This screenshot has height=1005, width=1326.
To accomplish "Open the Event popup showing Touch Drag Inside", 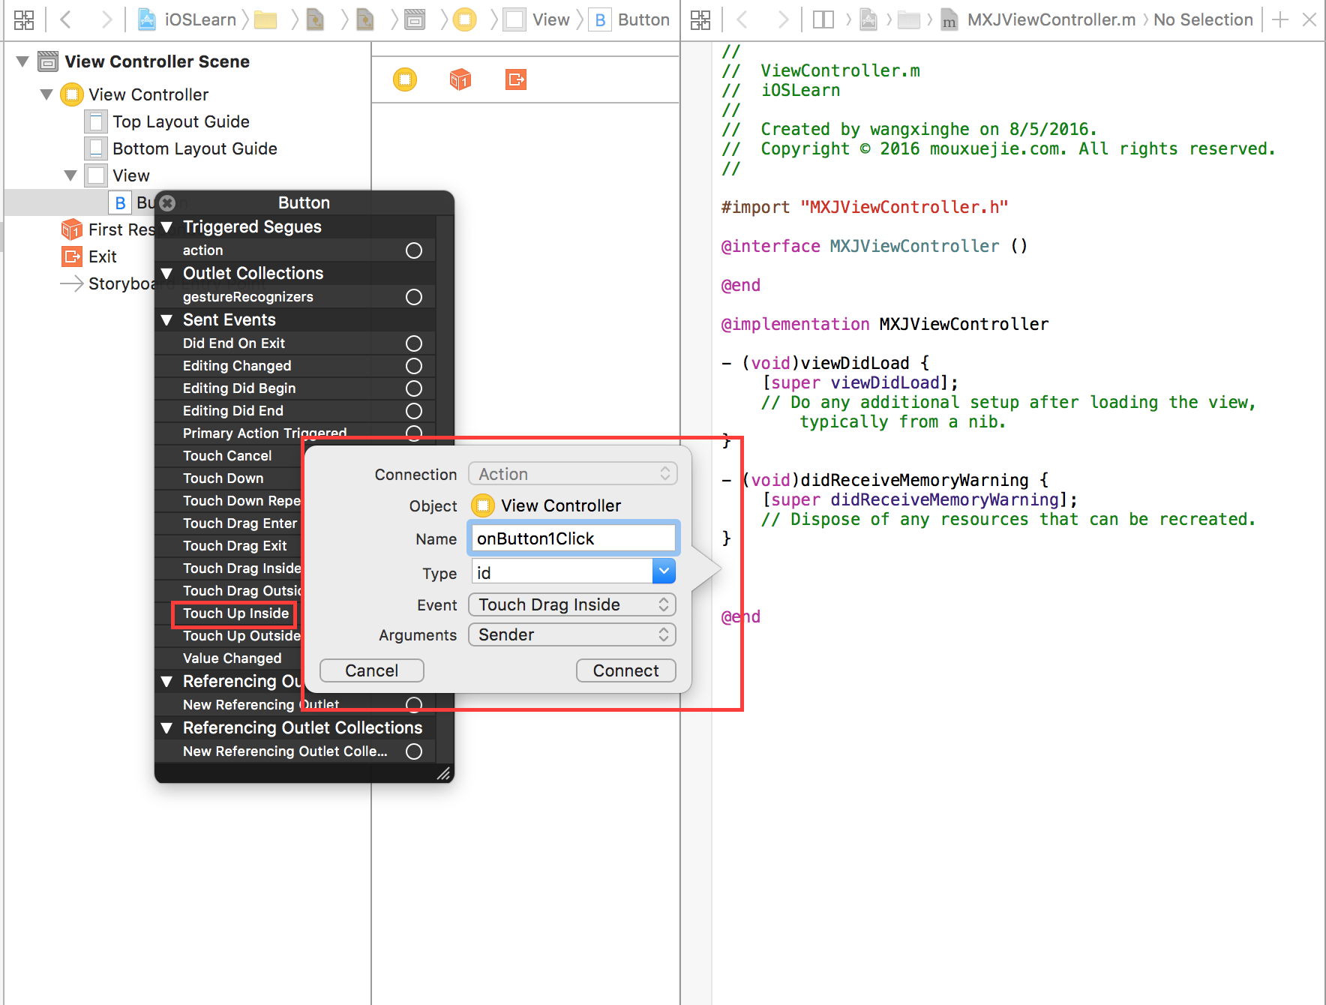I will [x=572, y=604].
